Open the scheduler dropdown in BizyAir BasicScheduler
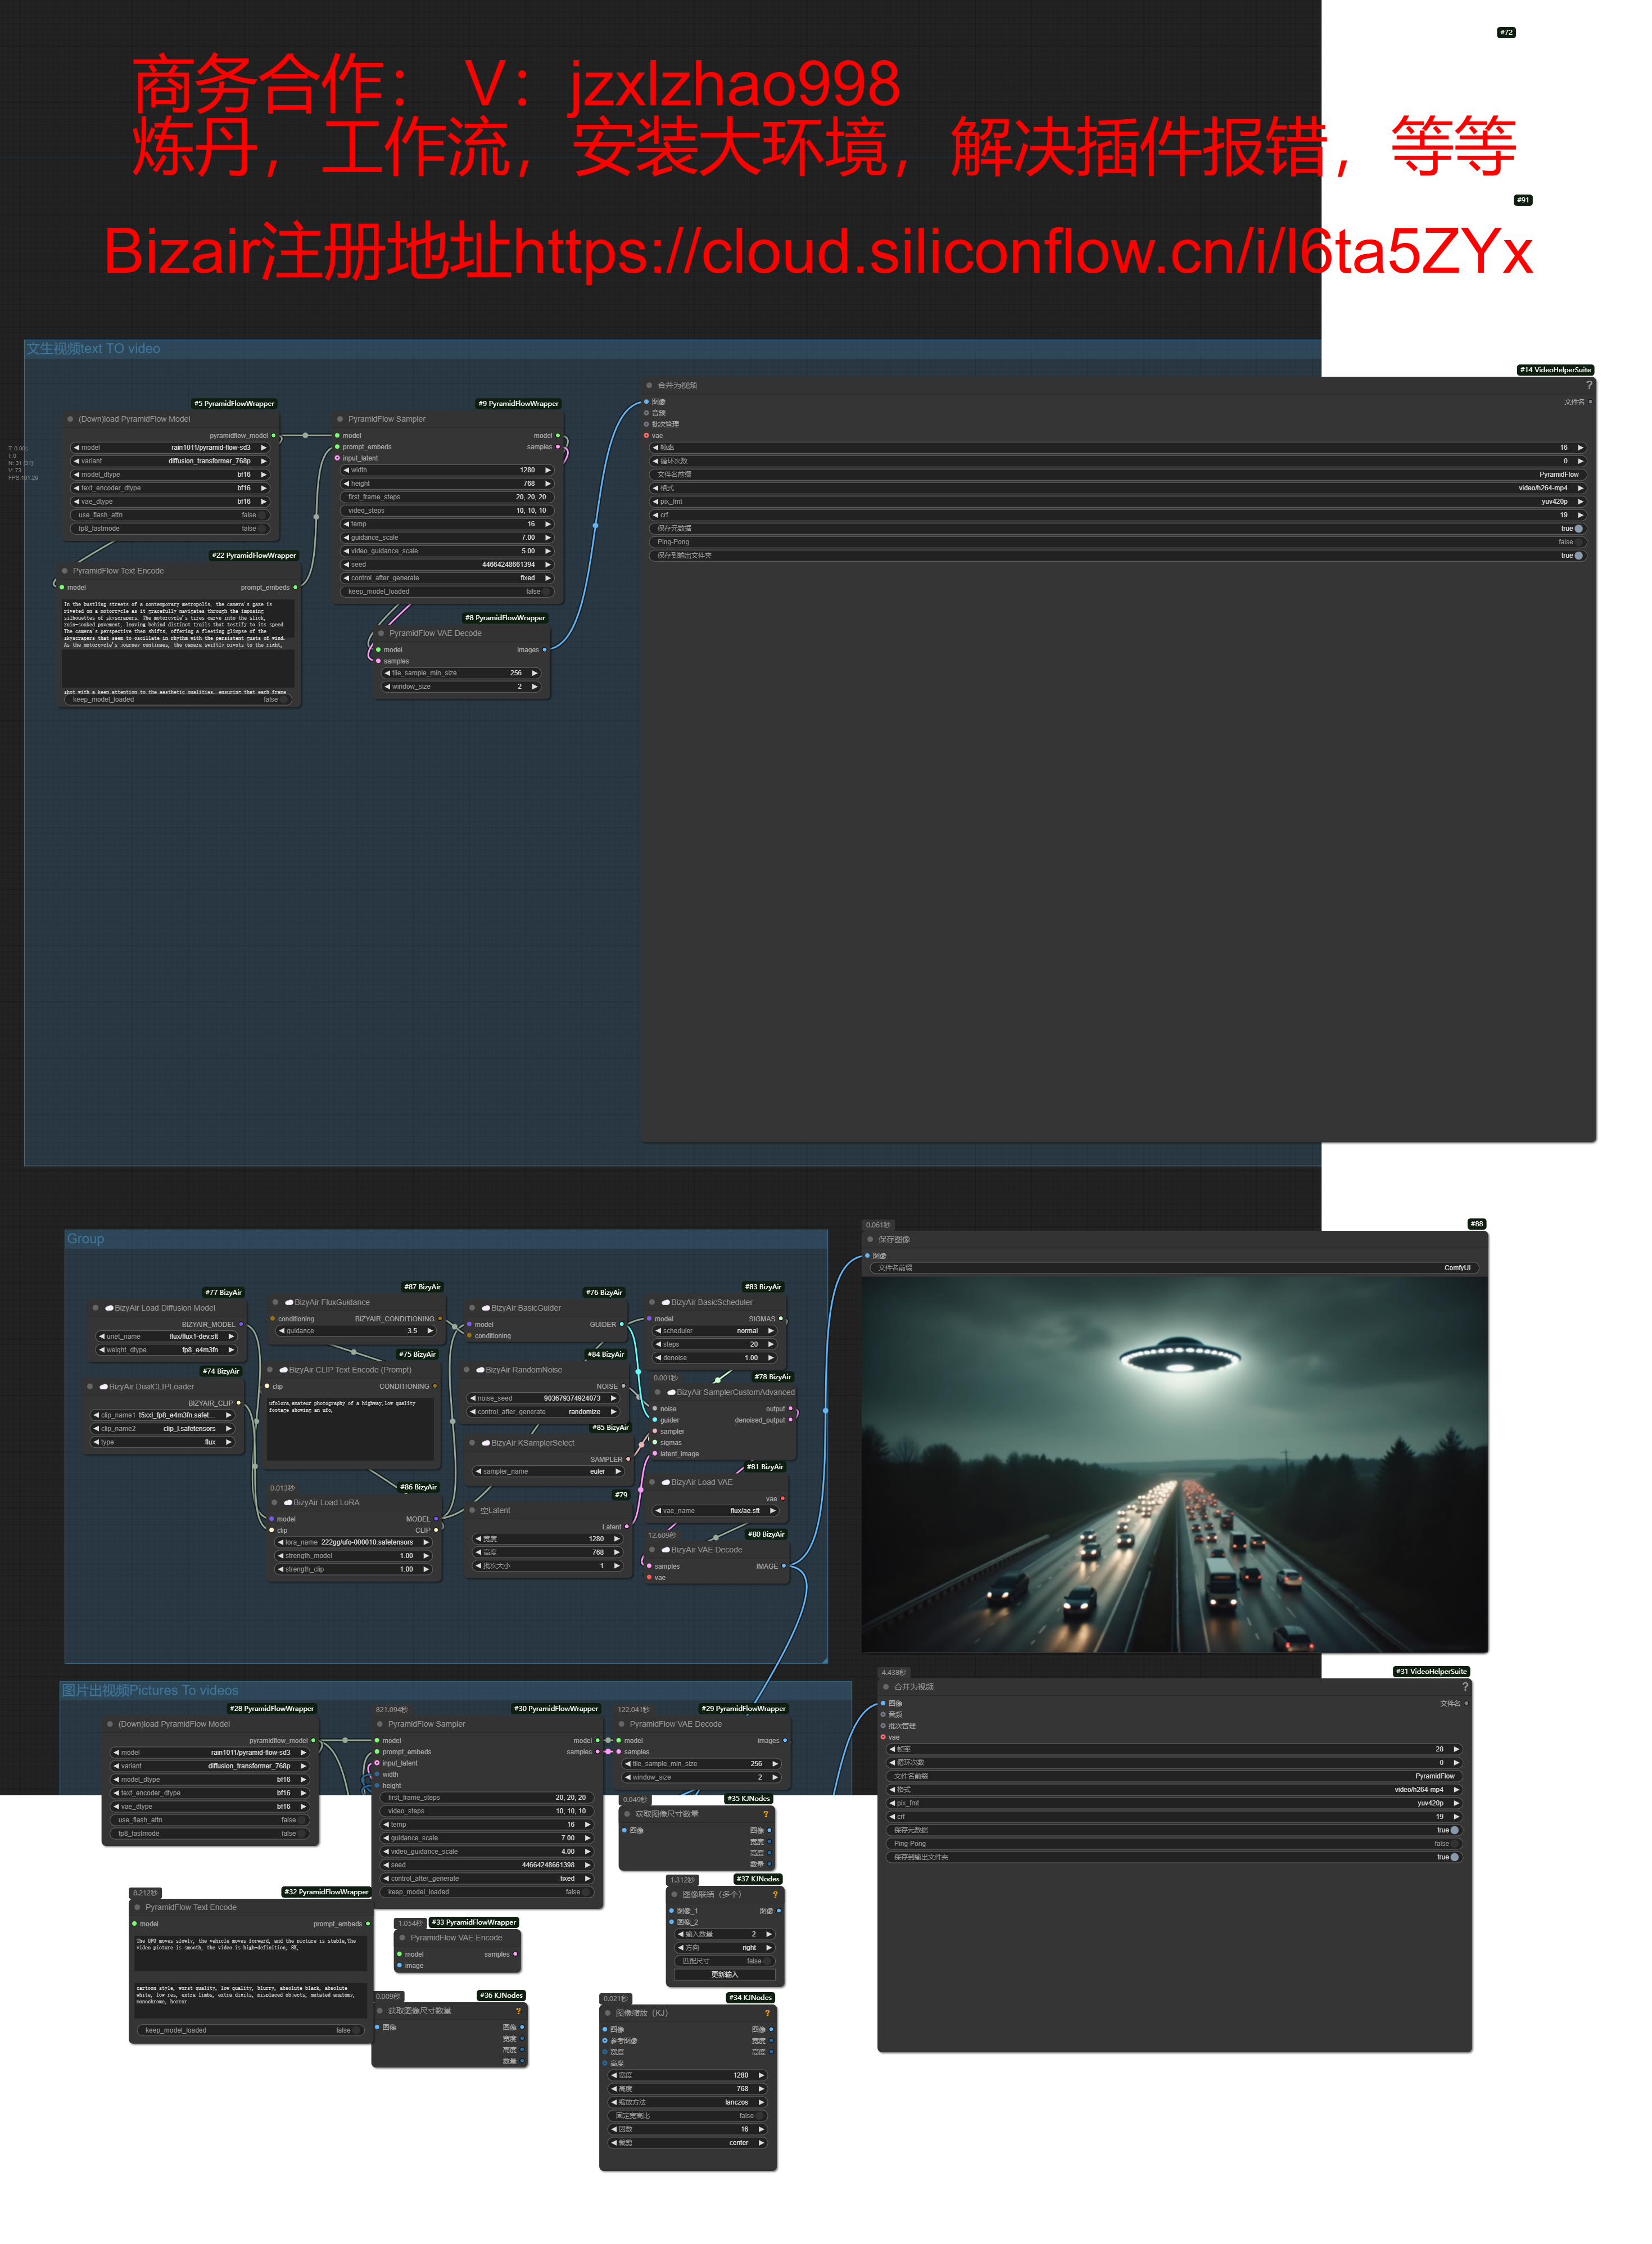This screenshot has height=2244, width=1652. point(715,1331)
